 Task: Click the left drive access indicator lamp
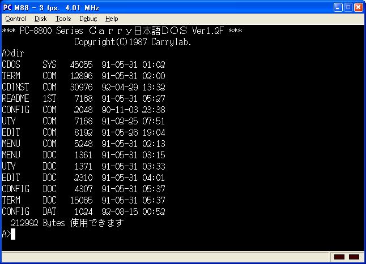339,257
